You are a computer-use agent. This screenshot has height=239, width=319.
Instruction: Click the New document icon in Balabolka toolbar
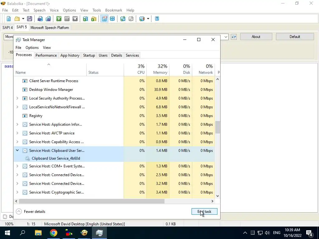9,19
